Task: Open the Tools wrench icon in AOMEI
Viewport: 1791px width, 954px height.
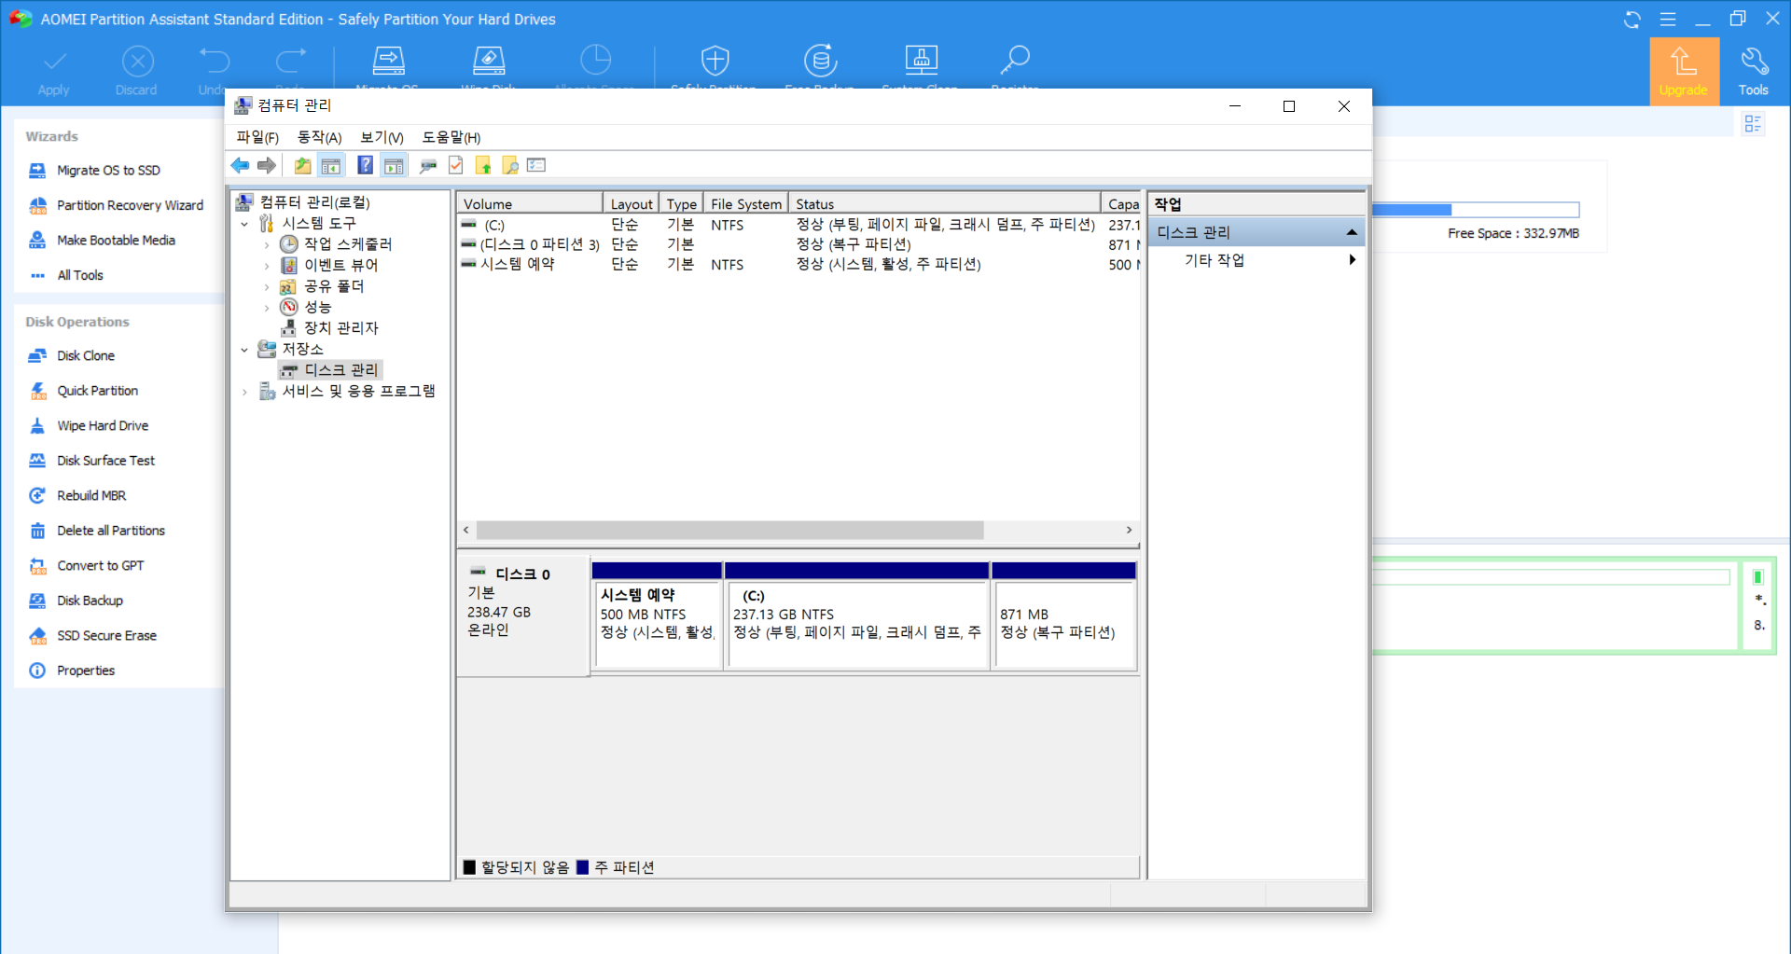Action: (x=1754, y=71)
